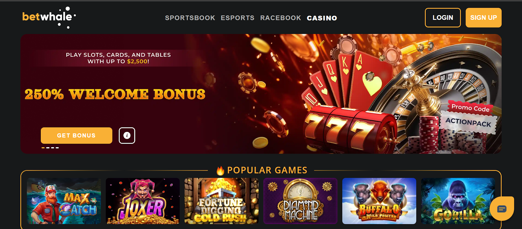
Task: Click the Login button
Action: pos(443,18)
